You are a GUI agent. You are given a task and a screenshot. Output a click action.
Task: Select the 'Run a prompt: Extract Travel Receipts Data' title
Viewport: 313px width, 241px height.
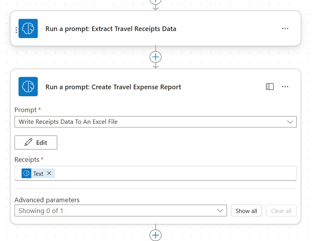[110, 29]
